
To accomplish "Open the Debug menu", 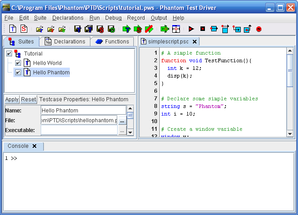I will (x=113, y=18).
